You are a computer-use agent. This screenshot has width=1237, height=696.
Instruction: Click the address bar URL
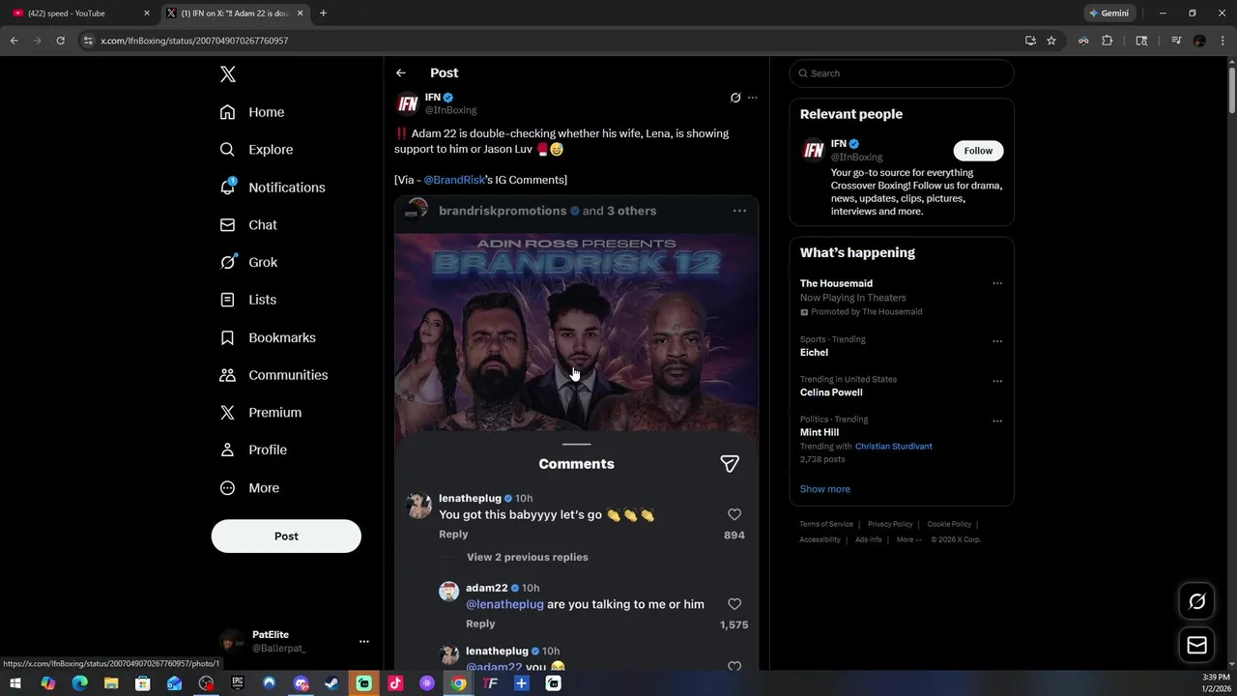pos(194,41)
